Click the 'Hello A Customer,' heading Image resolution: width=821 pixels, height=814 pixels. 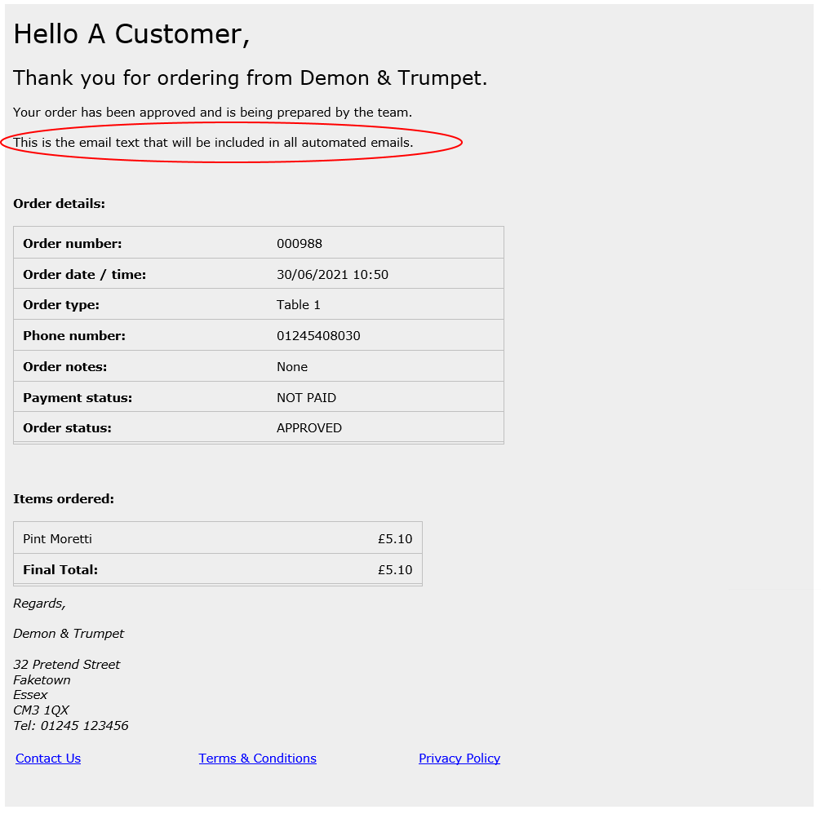131,34
